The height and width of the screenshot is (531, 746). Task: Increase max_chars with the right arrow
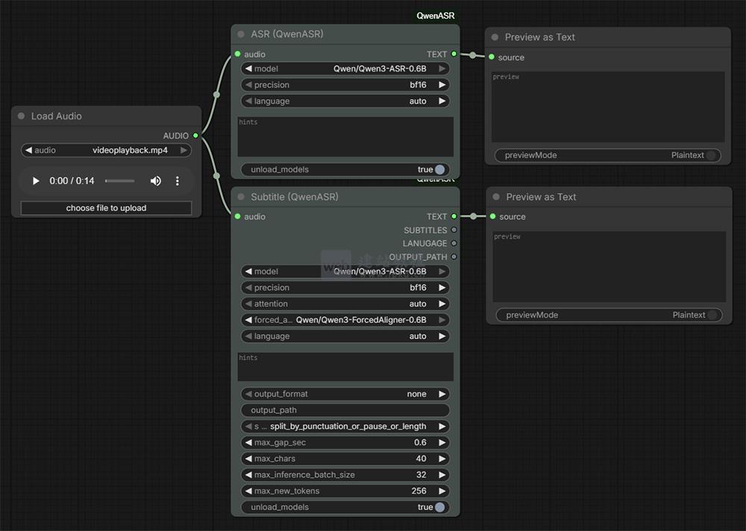point(442,459)
